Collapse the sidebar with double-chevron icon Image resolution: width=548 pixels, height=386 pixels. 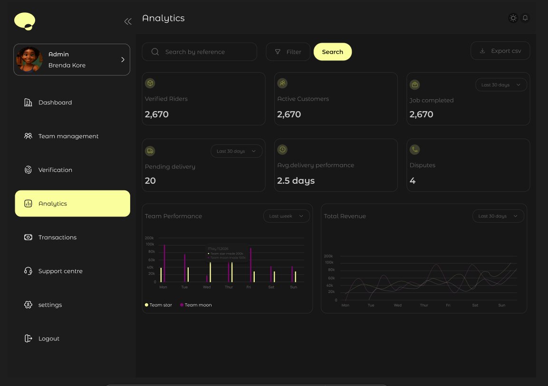(x=128, y=22)
